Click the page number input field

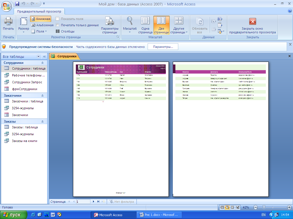[x=83, y=202]
